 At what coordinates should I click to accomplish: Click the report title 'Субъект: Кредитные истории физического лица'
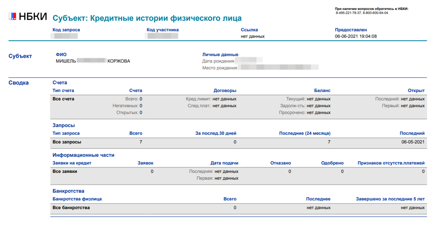tap(147, 18)
